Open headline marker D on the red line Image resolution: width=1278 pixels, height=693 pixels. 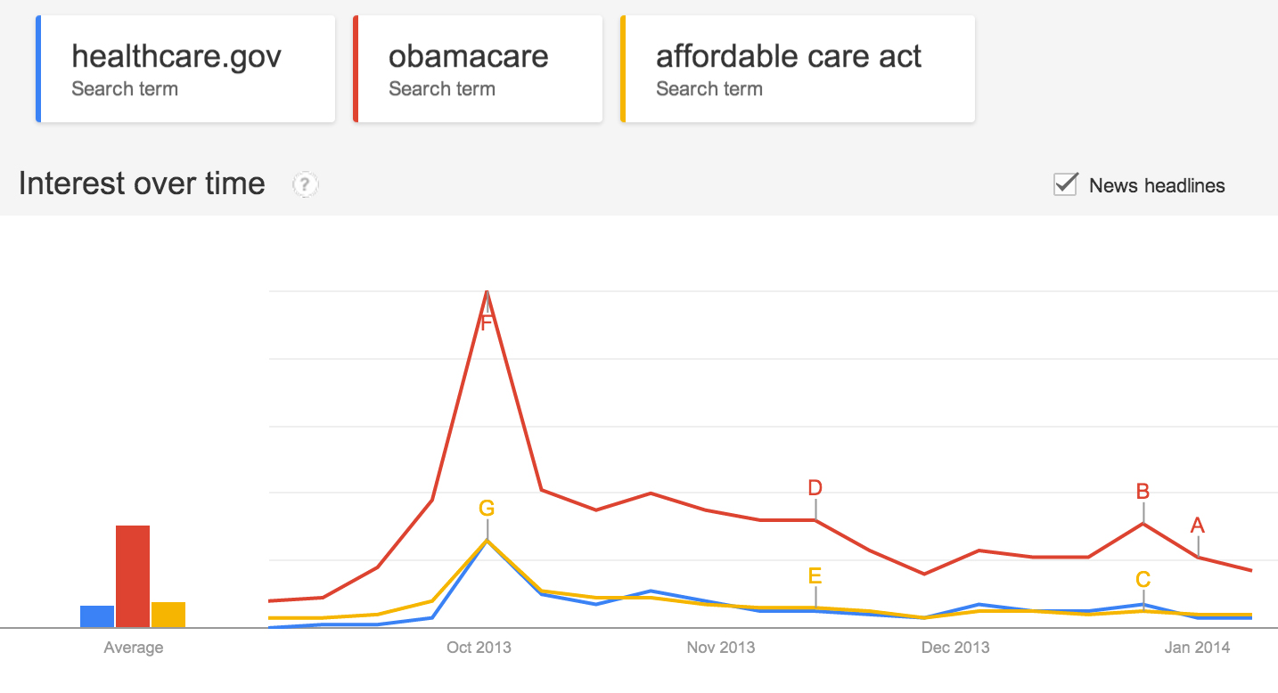click(815, 487)
